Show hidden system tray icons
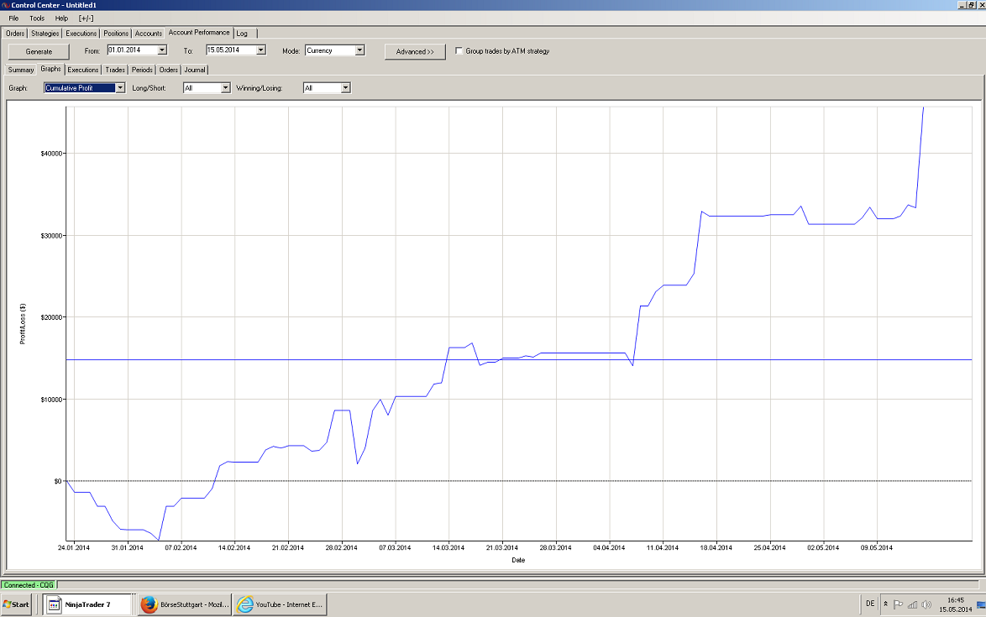The height and width of the screenshot is (617, 986). point(884,604)
